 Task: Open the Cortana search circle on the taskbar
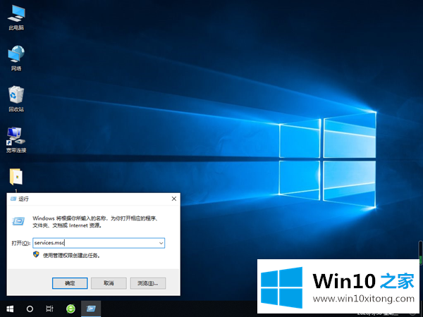[30, 309]
